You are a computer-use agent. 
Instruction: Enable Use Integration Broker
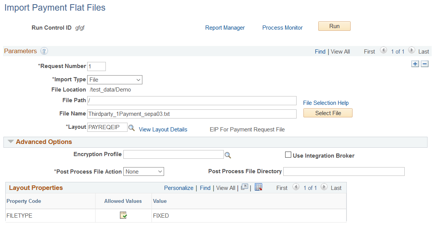point(288,155)
